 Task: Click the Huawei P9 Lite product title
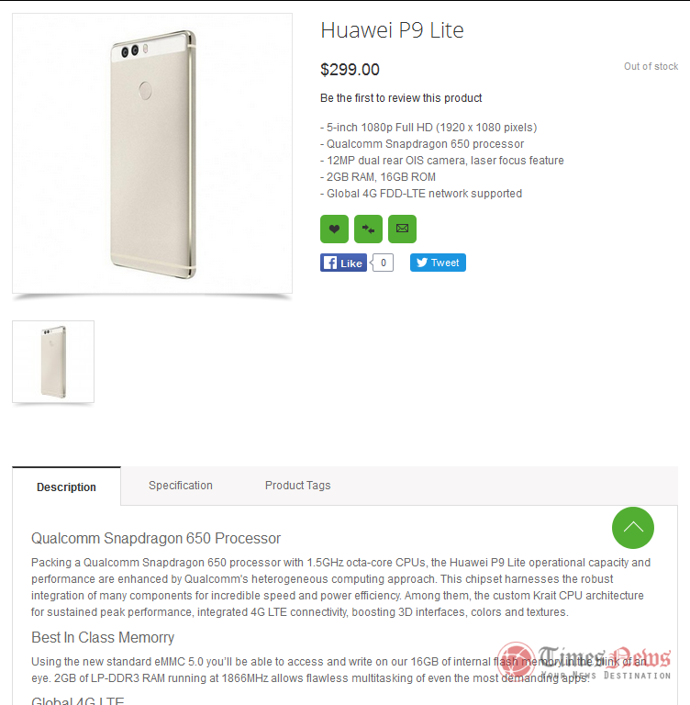392,30
